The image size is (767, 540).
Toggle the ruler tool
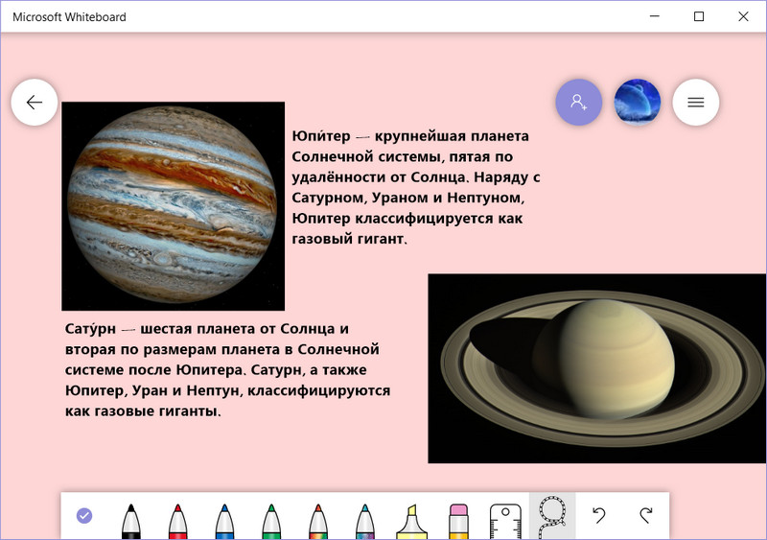(x=505, y=522)
